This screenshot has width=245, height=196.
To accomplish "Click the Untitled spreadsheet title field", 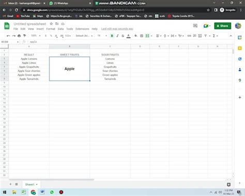I will (x=30, y=24).
